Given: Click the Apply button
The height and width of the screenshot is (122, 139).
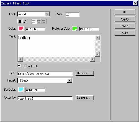Looking at the screenshot, I should [125, 19].
